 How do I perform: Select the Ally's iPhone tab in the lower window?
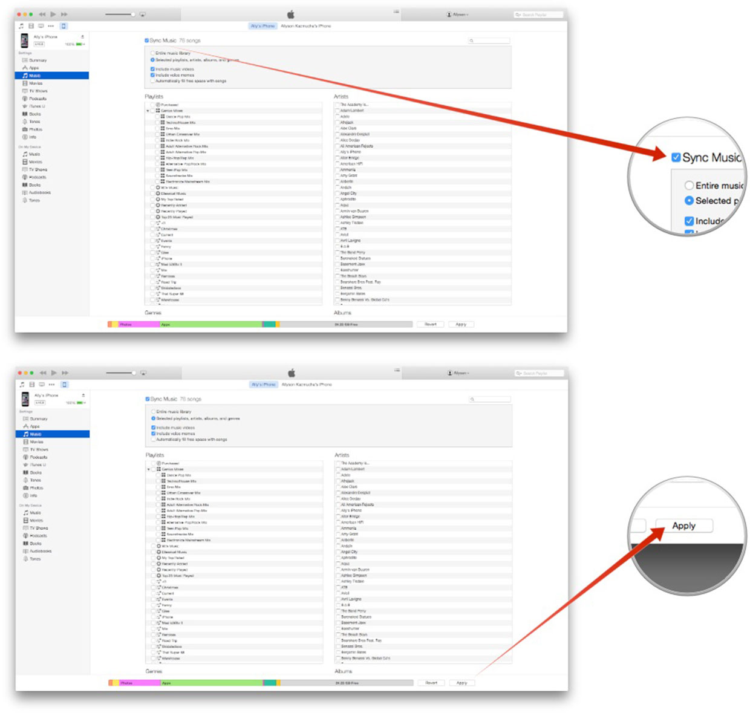[263, 385]
